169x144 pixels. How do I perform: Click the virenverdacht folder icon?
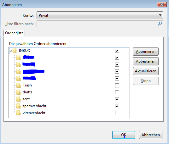click(x=19, y=113)
